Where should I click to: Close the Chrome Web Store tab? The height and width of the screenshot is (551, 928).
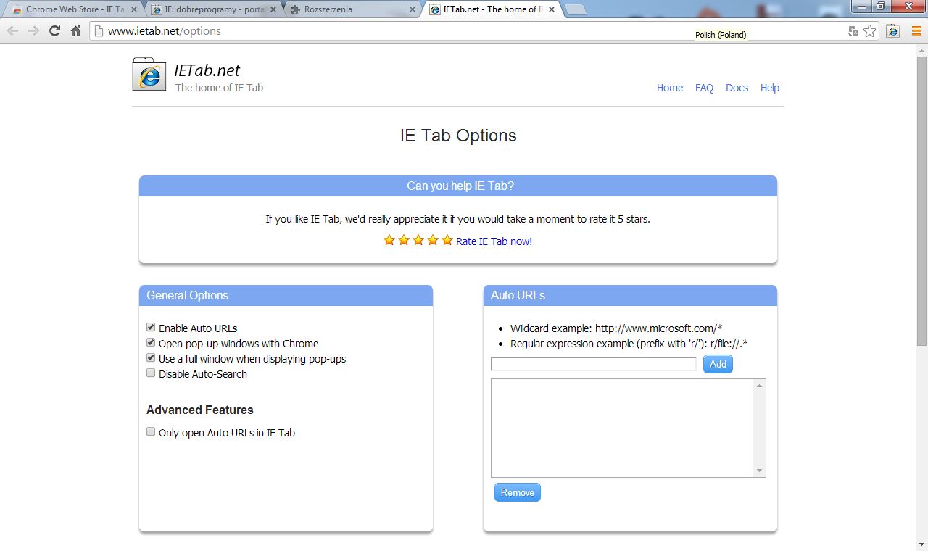pyautogui.click(x=133, y=10)
